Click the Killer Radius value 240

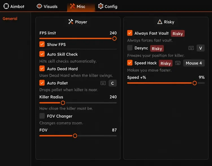pos(113,97)
